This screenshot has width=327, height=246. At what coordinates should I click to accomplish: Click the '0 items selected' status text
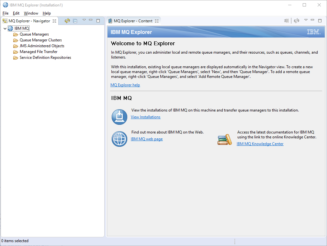[x=15, y=241]
